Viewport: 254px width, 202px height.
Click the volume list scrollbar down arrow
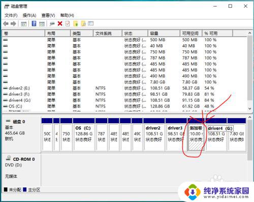249,108
